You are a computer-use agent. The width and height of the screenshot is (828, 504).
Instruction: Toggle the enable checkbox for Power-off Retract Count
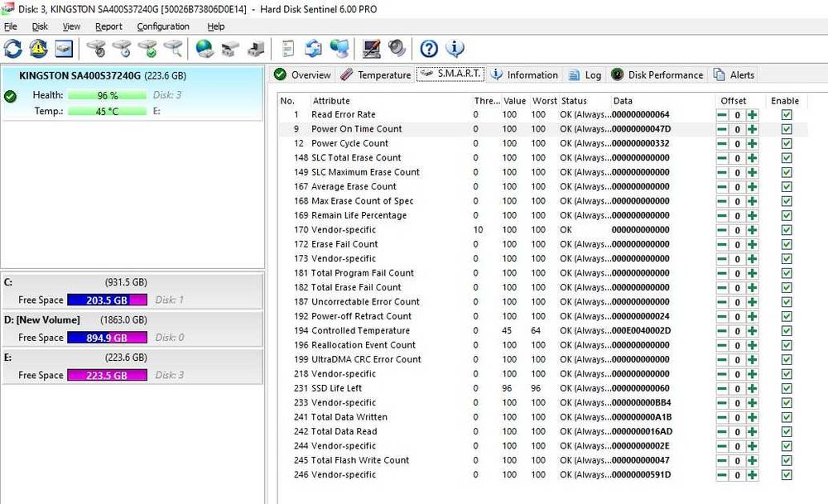(787, 317)
